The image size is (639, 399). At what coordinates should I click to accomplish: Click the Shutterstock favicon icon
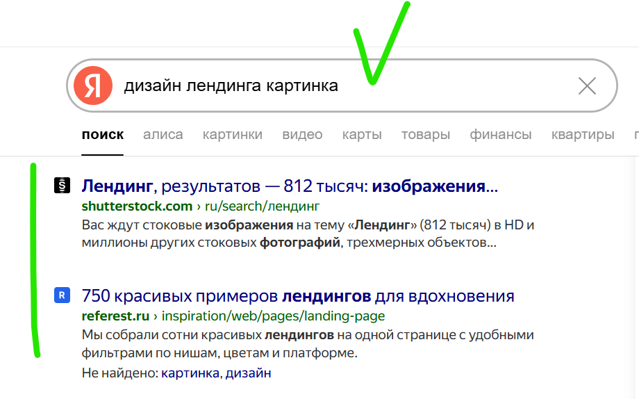[x=63, y=185]
